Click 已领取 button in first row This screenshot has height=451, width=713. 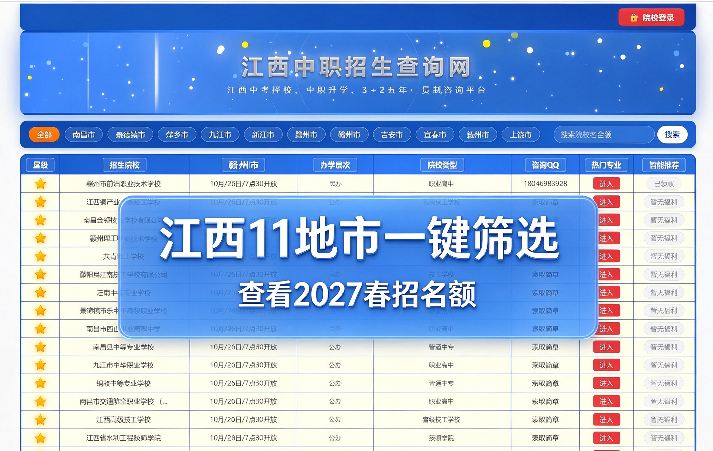664,184
